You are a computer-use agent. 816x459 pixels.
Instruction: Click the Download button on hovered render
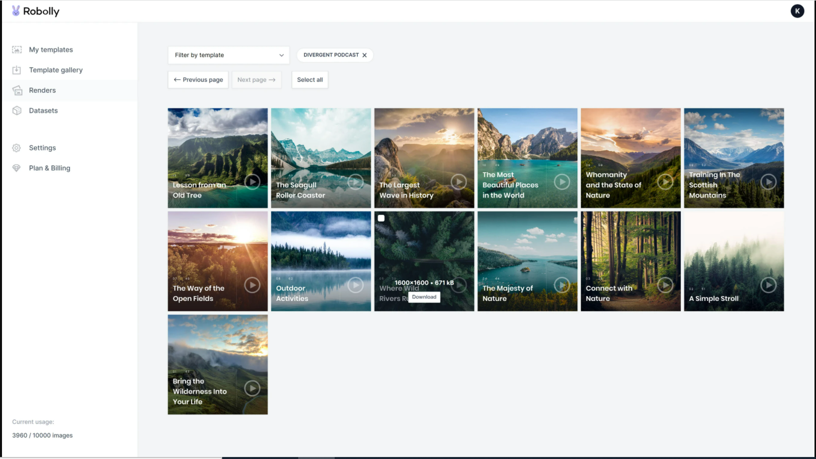pyautogui.click(x=424, y=297)
